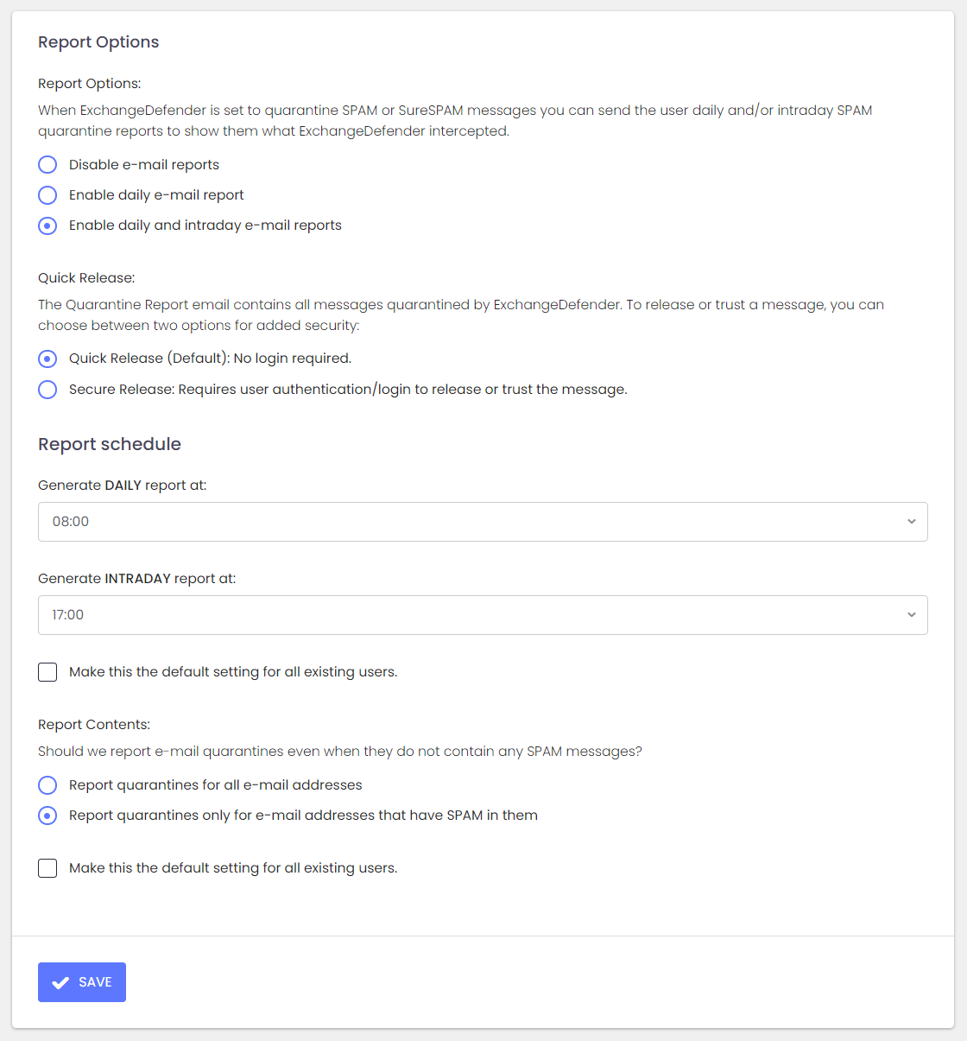Viewport: 967px width, 1041px height.
Task: Open the "Generate DAILY report at" dropdown
Action: point(483,521)
